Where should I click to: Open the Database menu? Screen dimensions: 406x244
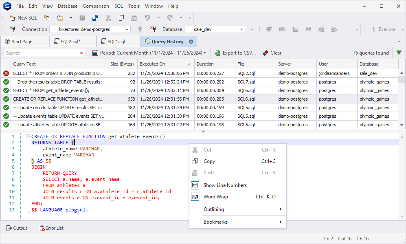click(68, 6)
